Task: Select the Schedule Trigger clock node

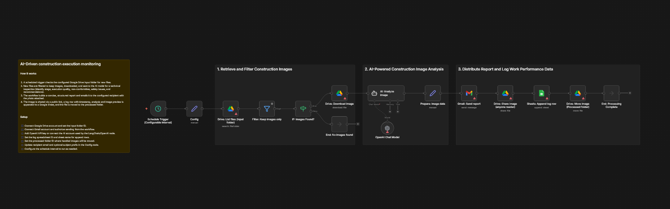Action: tap(158, 109)
